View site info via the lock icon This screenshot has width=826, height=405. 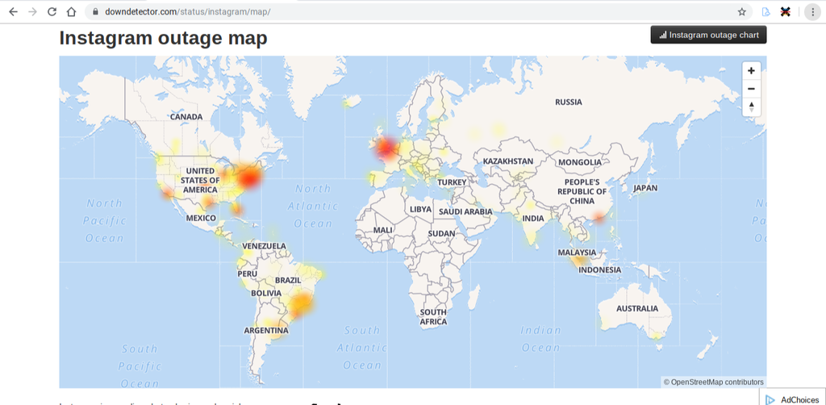[x=94, y=12]
